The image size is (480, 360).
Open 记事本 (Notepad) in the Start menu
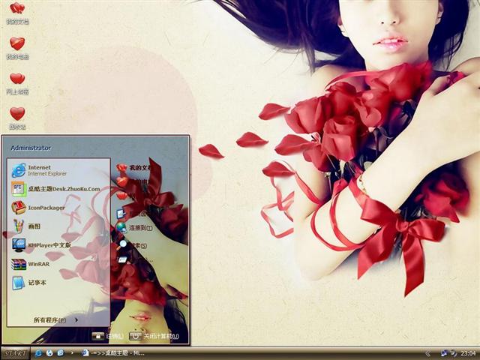click(58, 283)
